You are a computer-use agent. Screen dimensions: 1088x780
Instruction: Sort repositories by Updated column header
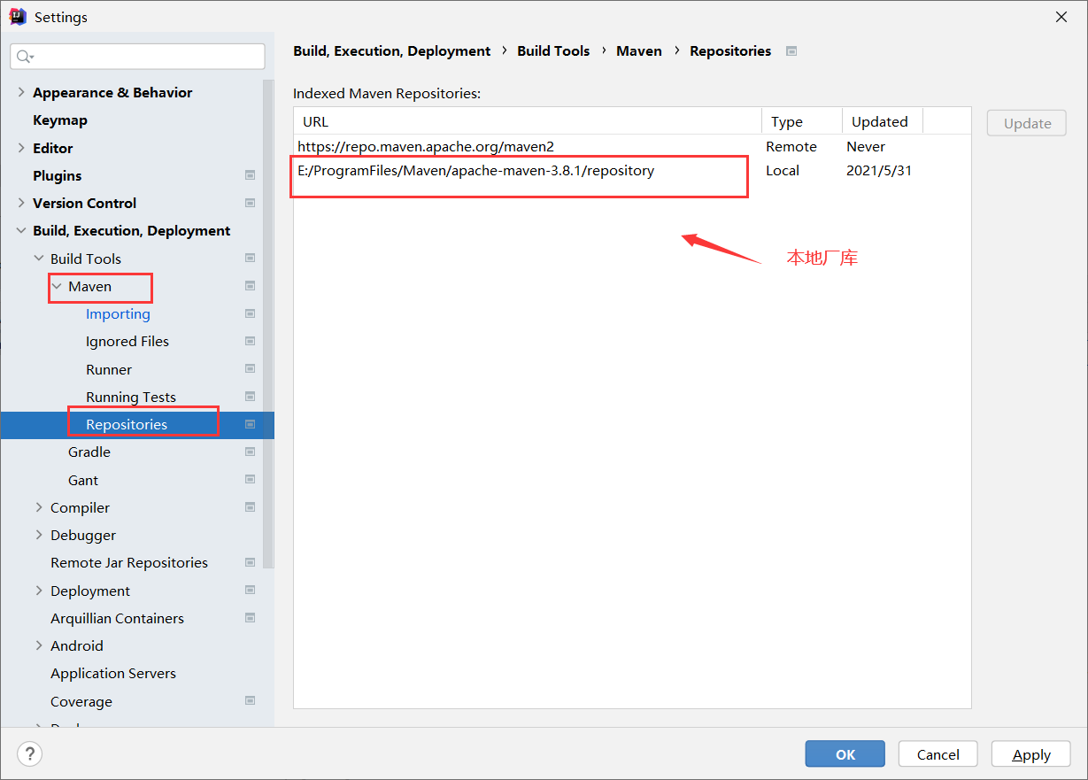coord(882,121)
